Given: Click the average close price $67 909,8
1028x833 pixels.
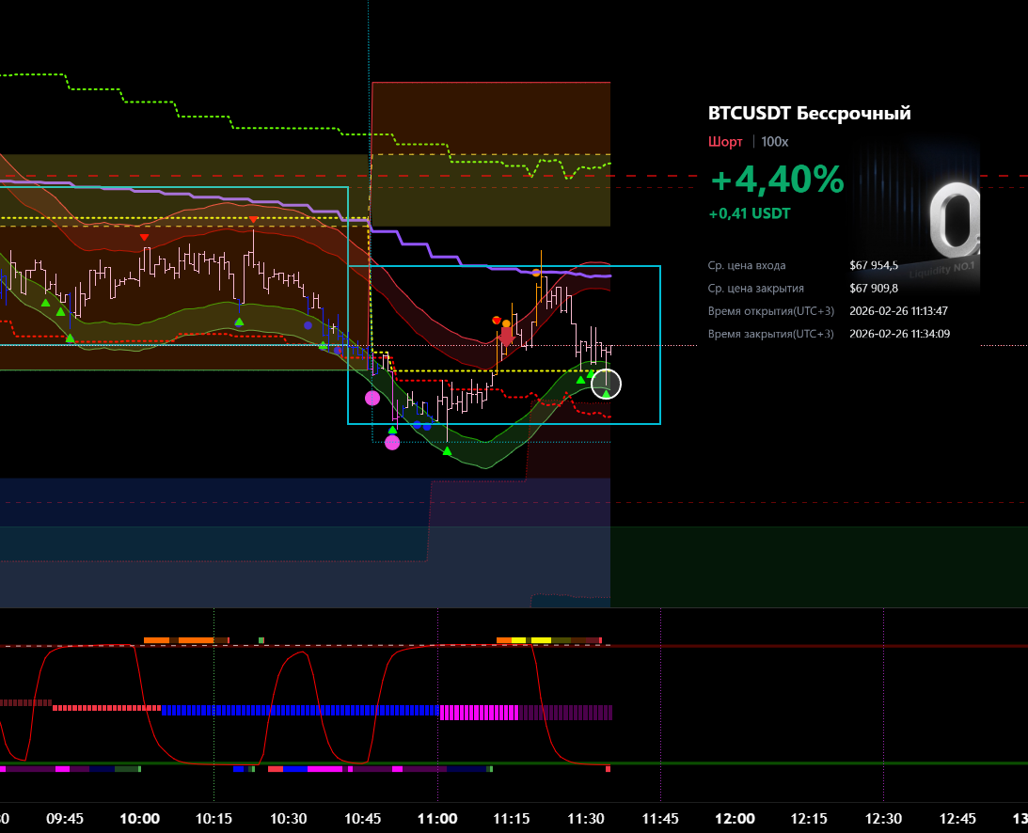Looking at the screenshot, I should tap(873, 289).
